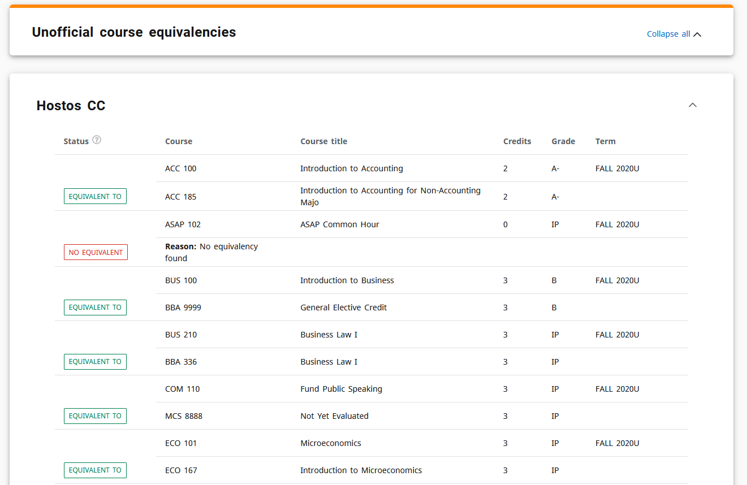Click the Term column header
The image size is (747, 485).
[605, 141]
